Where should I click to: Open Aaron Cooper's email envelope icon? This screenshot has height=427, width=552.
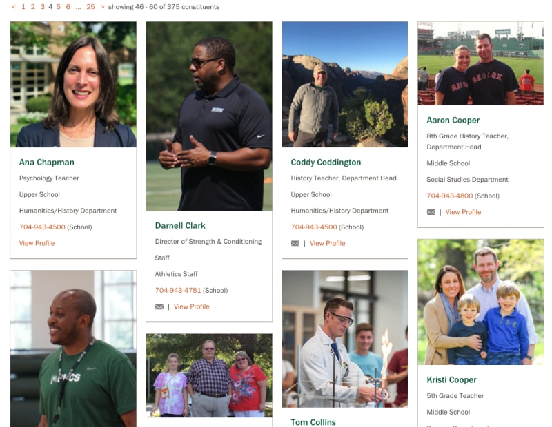coord(431,212)
